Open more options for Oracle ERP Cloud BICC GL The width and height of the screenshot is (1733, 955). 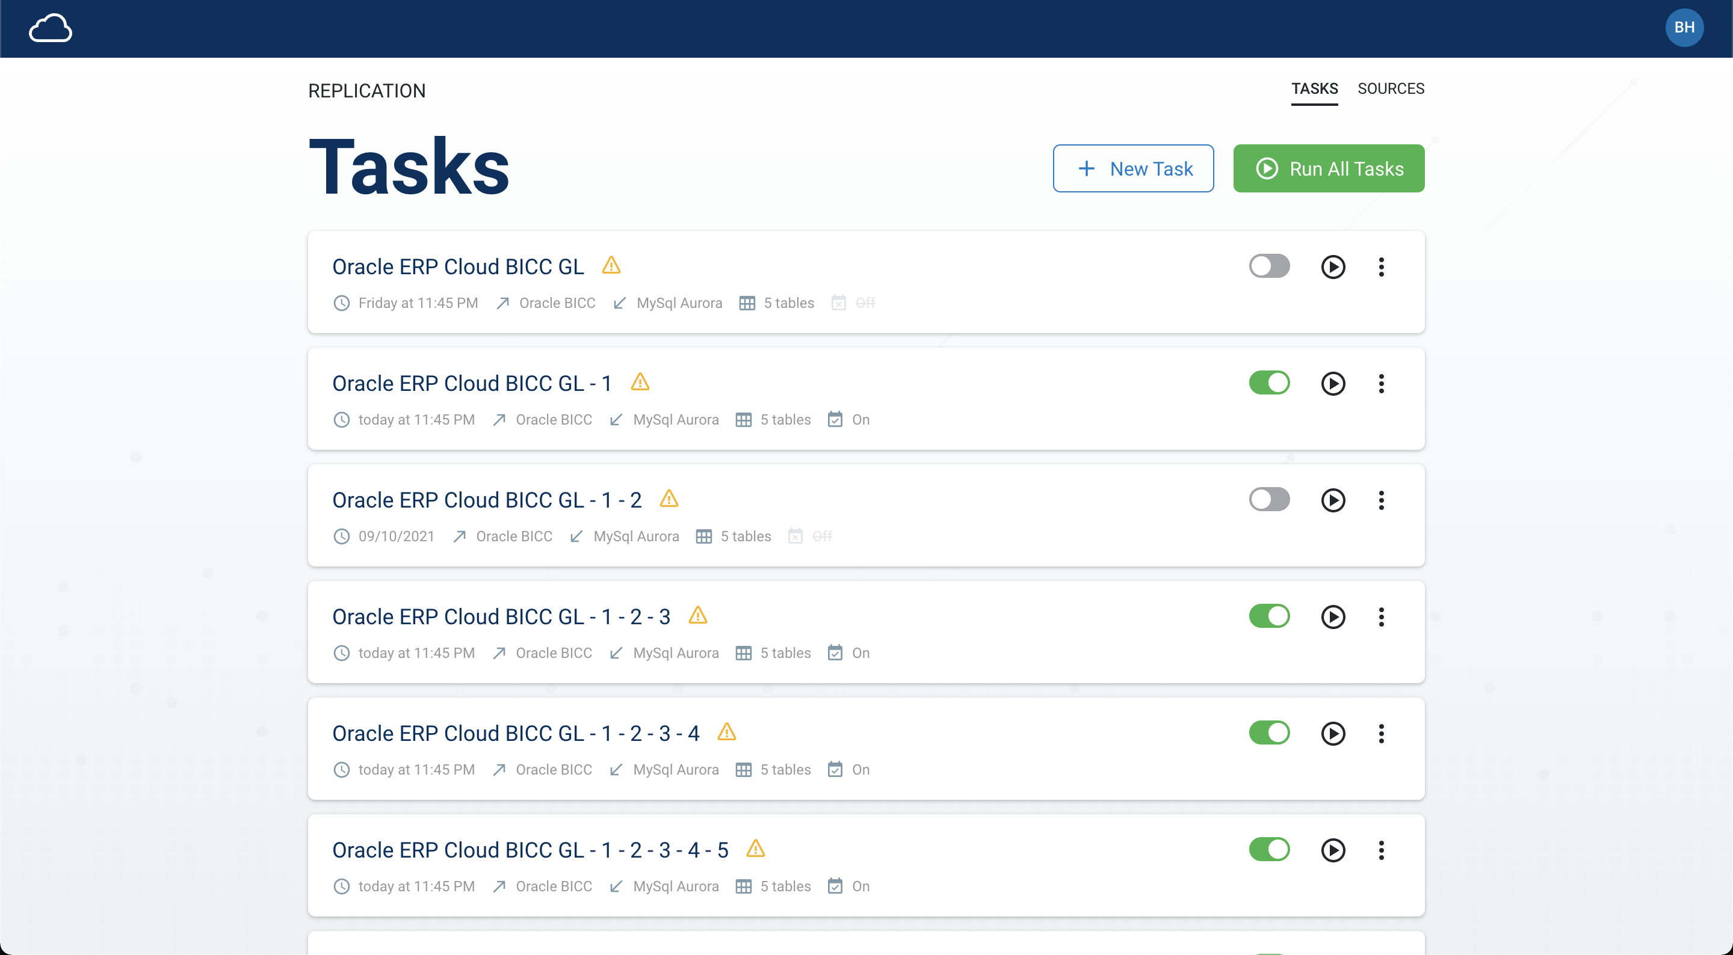[1381, 267]
